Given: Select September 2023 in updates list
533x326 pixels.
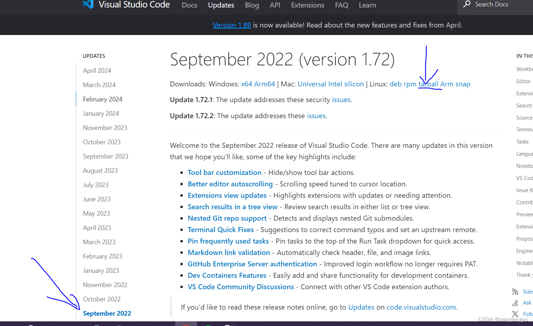Looking at the screenshot, I should coord(106,156).
